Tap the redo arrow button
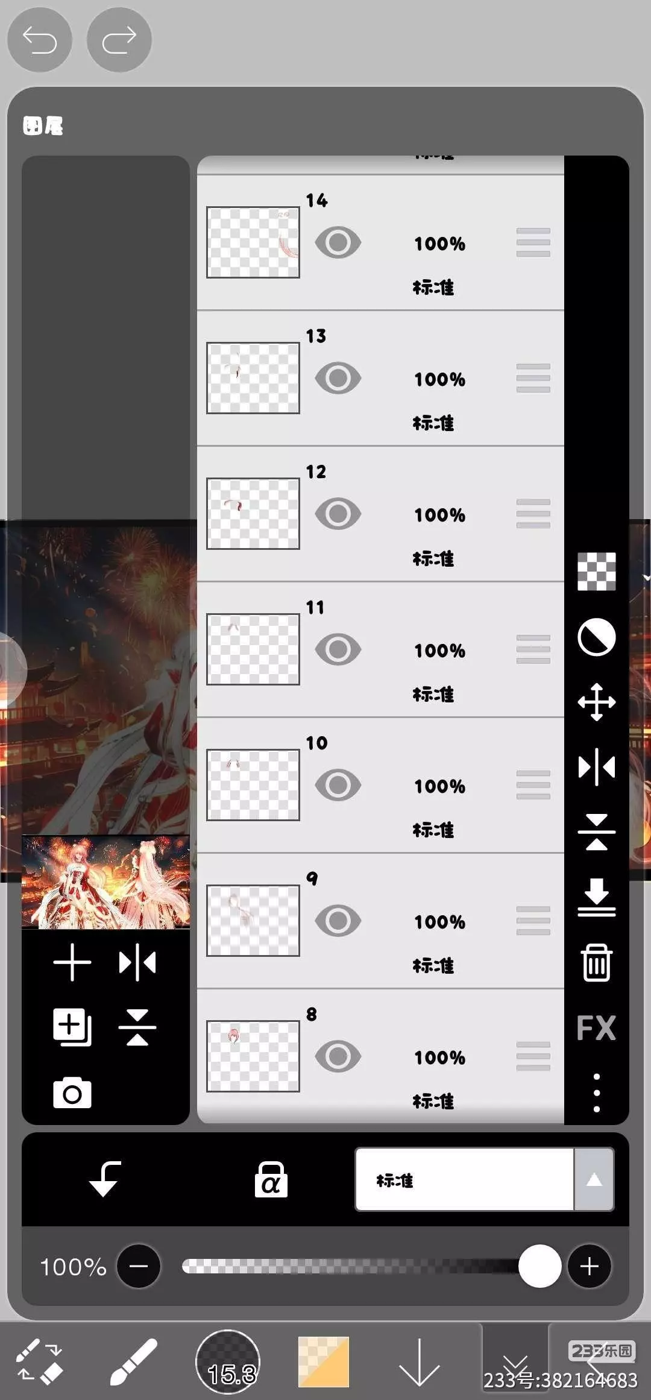The width and height of the screenshot is (651, 1400). click(119, 40)
